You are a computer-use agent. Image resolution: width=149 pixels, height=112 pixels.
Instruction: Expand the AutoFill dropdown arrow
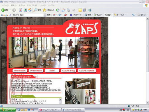pyautogui.click(x=126, y=15)
